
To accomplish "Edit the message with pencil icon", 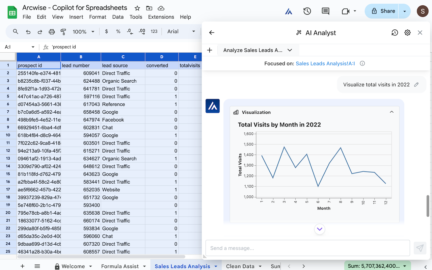I will 416,85.
